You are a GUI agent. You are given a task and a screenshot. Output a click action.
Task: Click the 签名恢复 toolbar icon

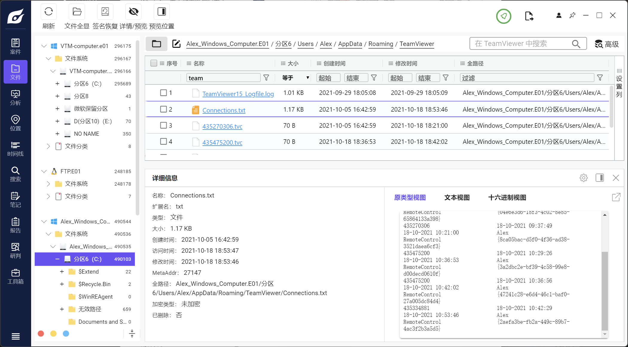(105, 12)
